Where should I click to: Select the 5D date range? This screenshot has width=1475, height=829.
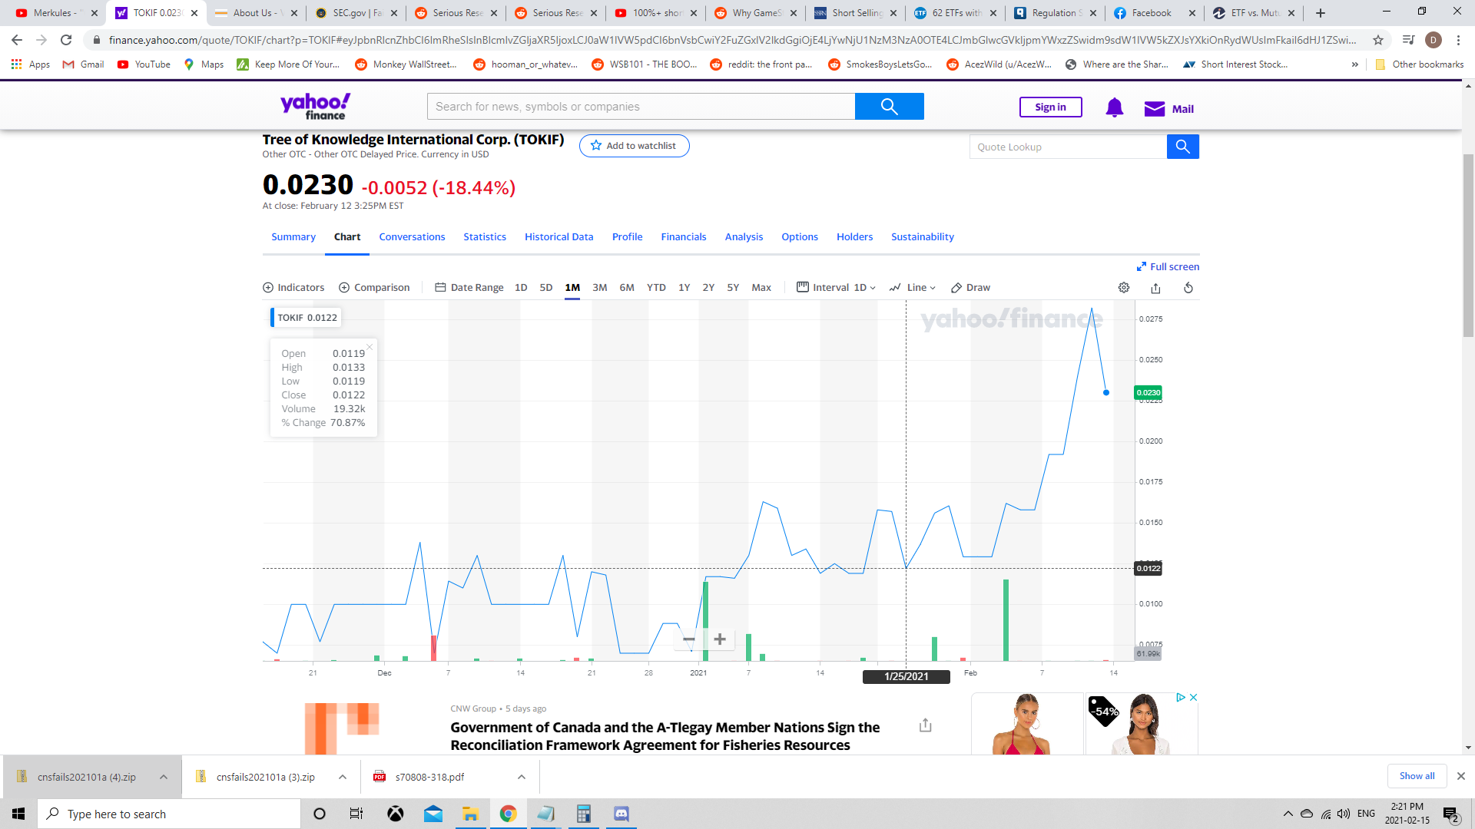546,288
